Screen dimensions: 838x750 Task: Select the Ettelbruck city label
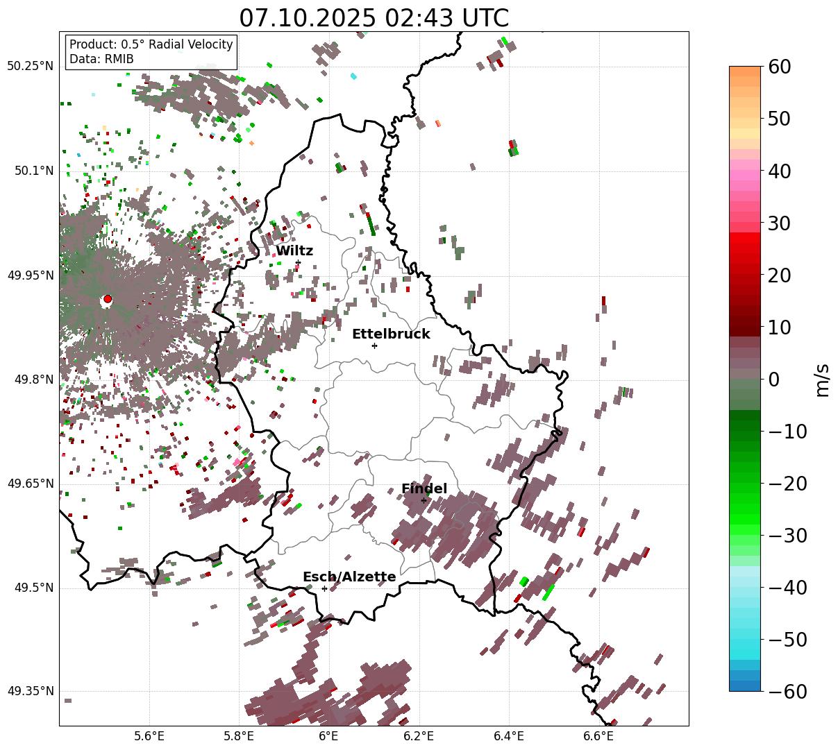coord(391,334)
